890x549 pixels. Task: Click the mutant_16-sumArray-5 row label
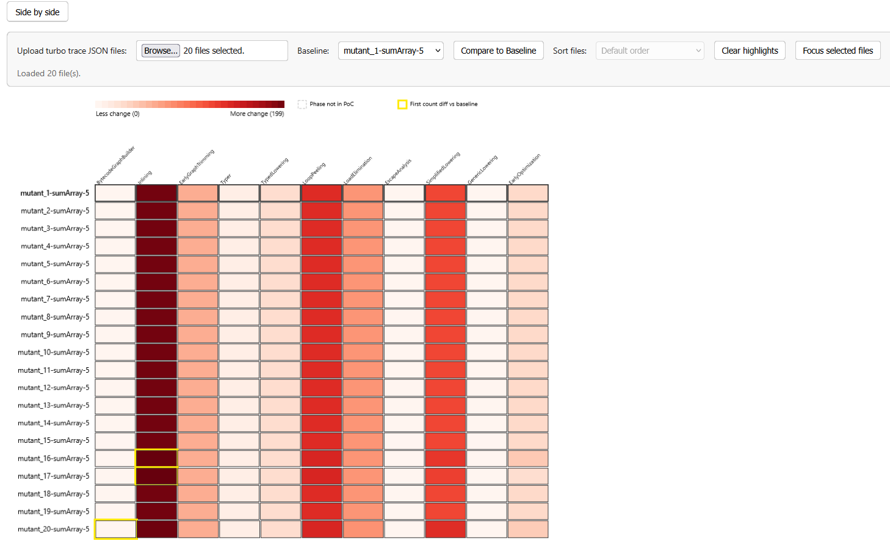click(x=54, y=458)
